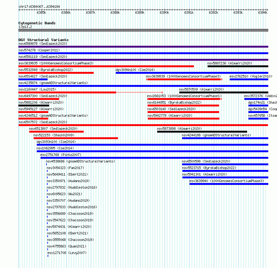
Task: Select nsv457658 variant label
Action: click(262, 115)
